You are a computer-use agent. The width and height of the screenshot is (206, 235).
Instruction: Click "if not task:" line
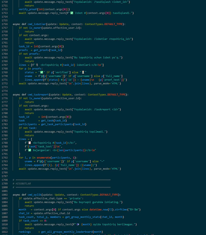click(28, 128)
